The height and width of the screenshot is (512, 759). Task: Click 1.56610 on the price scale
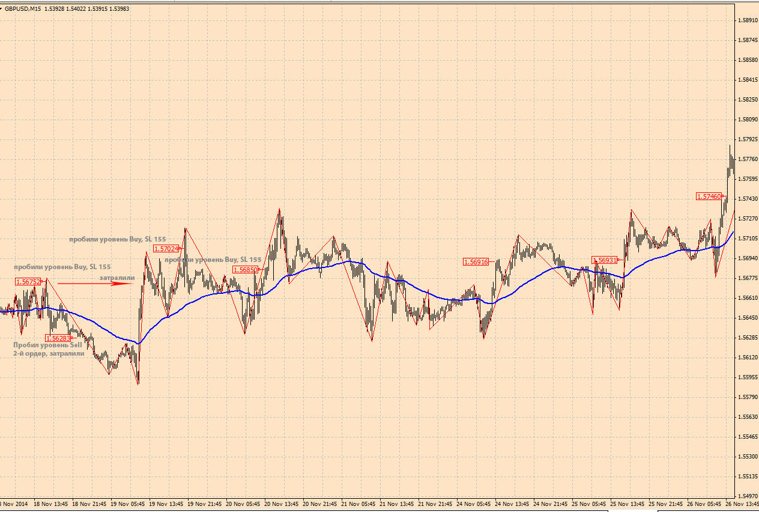(746, 297)
